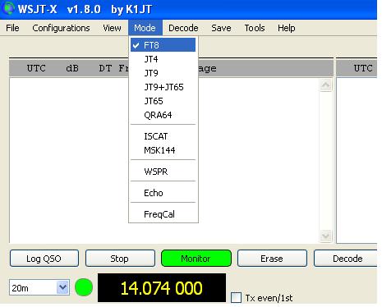
Task: Click the 14.074 000 frequency display
Action: pyautogui.click(x=162, y=288)
